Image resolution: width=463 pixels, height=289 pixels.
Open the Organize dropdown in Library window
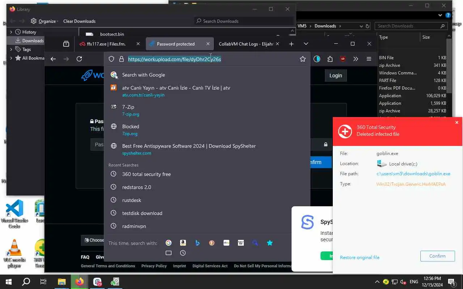45,21
